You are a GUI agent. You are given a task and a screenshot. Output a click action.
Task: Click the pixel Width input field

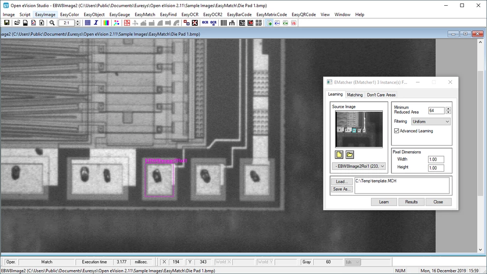tap(436, 159)
